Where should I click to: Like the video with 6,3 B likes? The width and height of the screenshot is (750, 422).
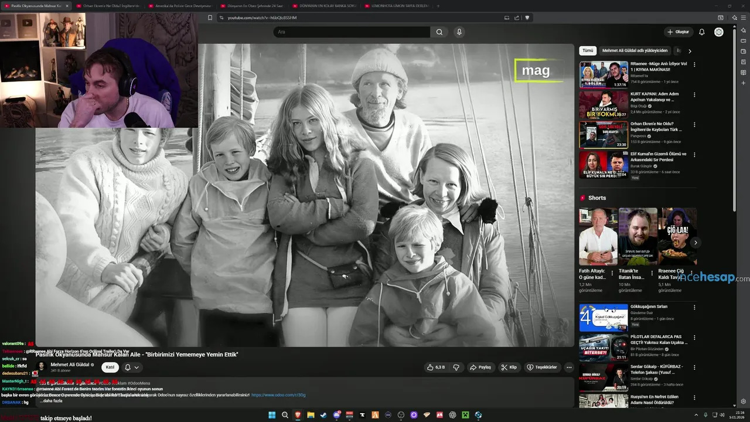tap(436, 367)
